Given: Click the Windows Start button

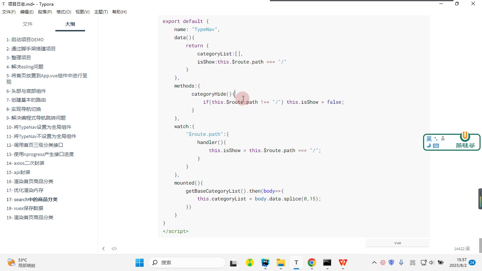Looking at the screenshot, I should click(139, 263).
